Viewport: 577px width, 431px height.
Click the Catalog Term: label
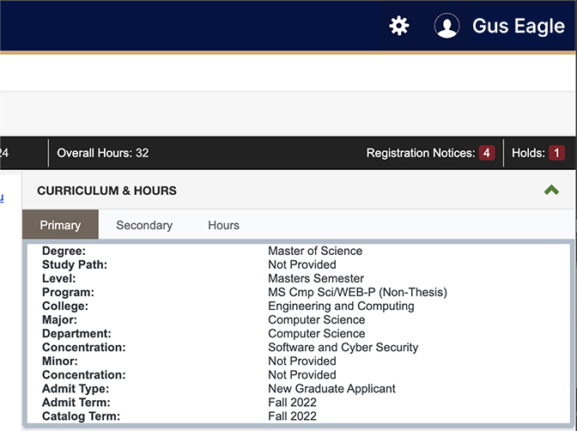coord(81,416)
